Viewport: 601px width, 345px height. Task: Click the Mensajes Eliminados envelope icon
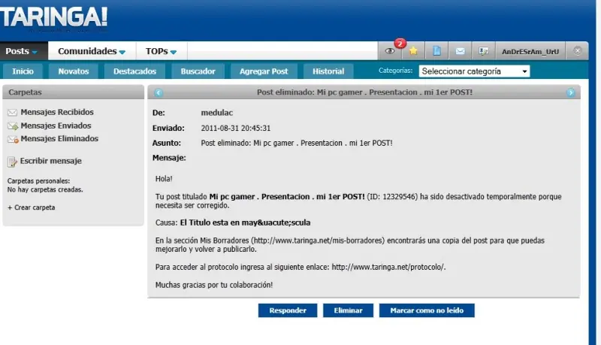13,139
